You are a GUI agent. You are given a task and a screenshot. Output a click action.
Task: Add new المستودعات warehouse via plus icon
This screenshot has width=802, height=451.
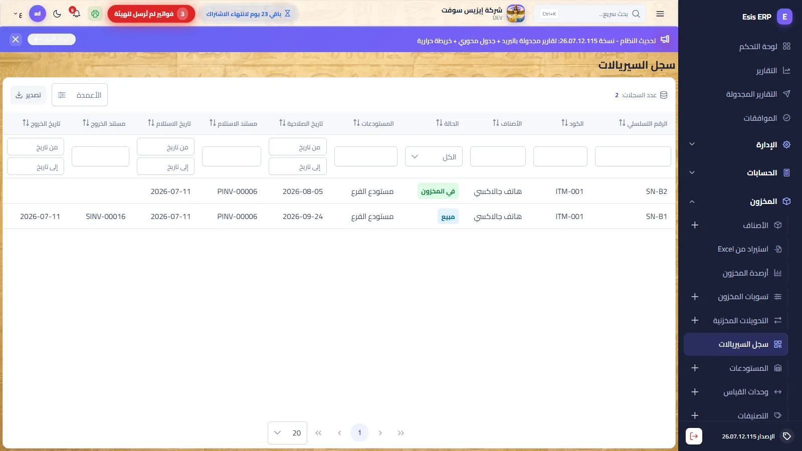695,368
